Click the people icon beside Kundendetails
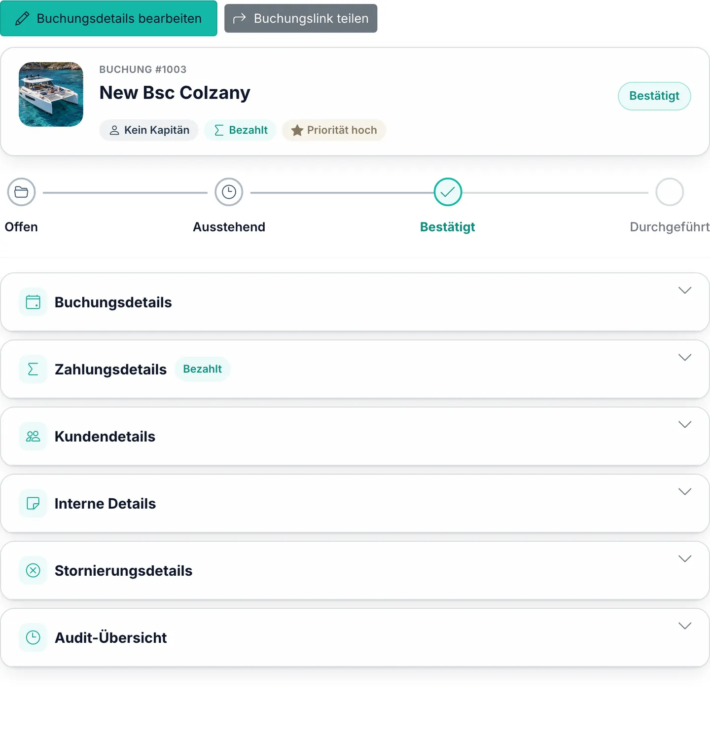Image resolution: width=710 pixels, height=739 pixels. (x=33, y=436)
